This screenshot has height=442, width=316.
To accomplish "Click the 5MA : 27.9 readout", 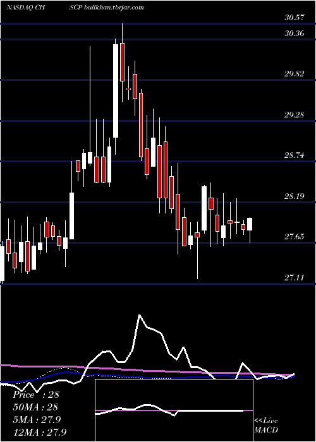I will coord(37,419).
